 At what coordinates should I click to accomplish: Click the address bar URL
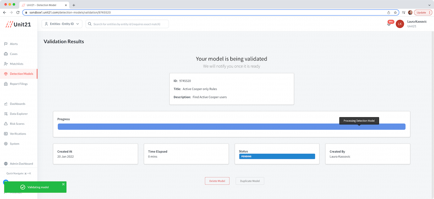click(70, 12)
